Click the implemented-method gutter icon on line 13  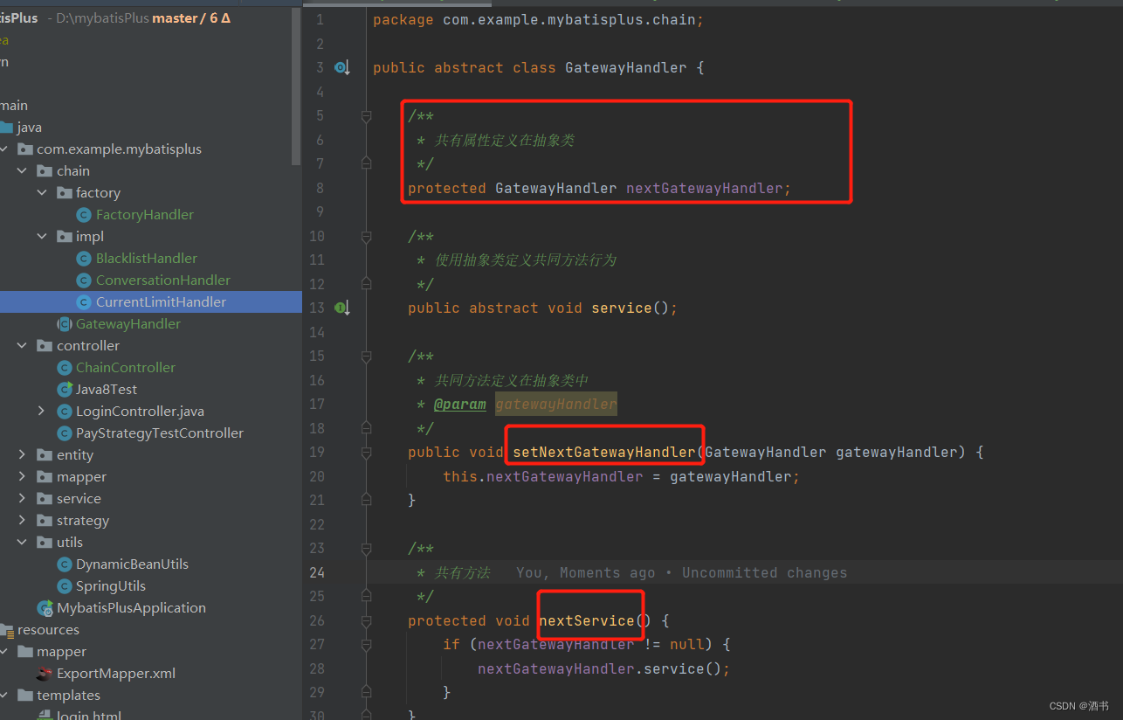click(342, 308)
